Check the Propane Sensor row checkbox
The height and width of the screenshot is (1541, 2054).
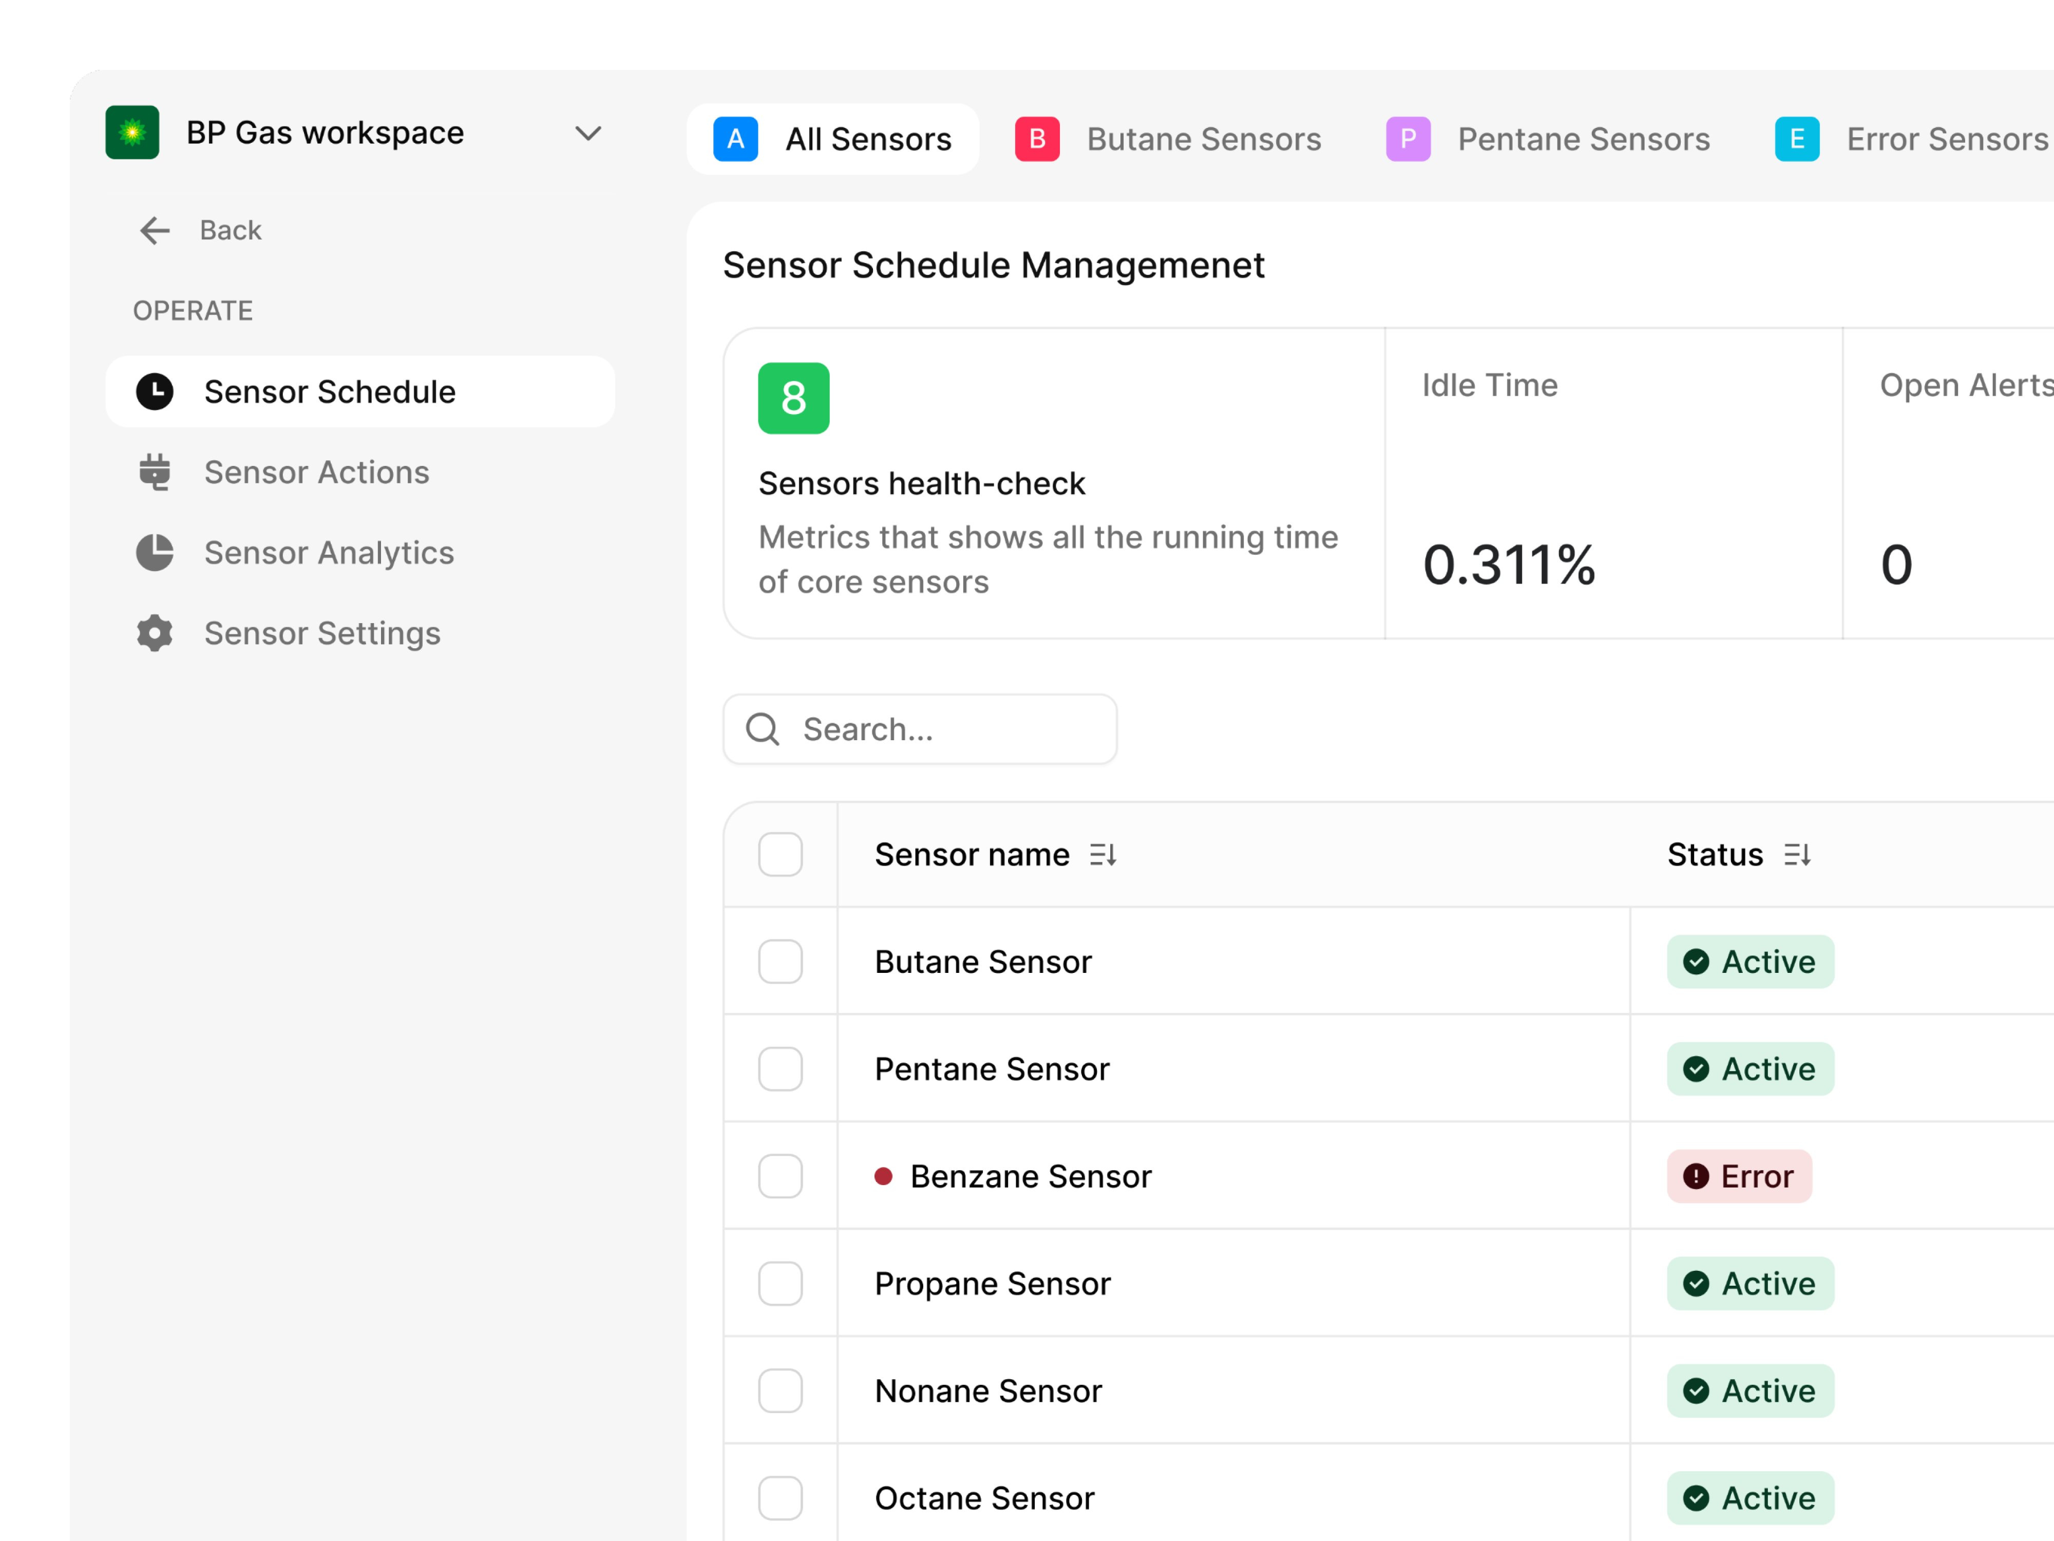click(x=781, y=1284)
